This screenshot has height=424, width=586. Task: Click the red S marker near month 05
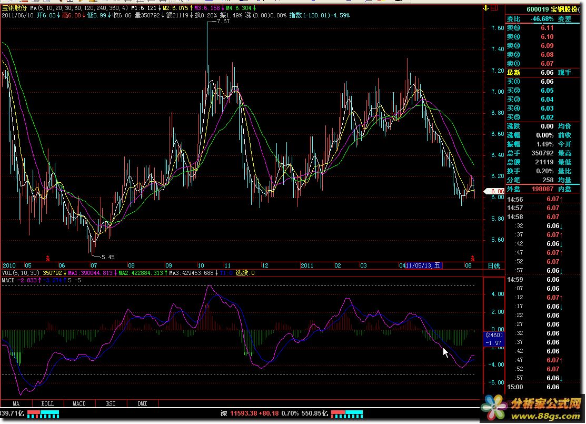pyautogui.click(x=48, y=259)
